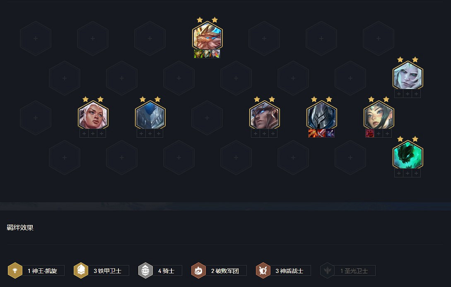Click the green item under feathered champion
Screen dimensions: 451x287
pyautogui.click(x=198, y=54)
